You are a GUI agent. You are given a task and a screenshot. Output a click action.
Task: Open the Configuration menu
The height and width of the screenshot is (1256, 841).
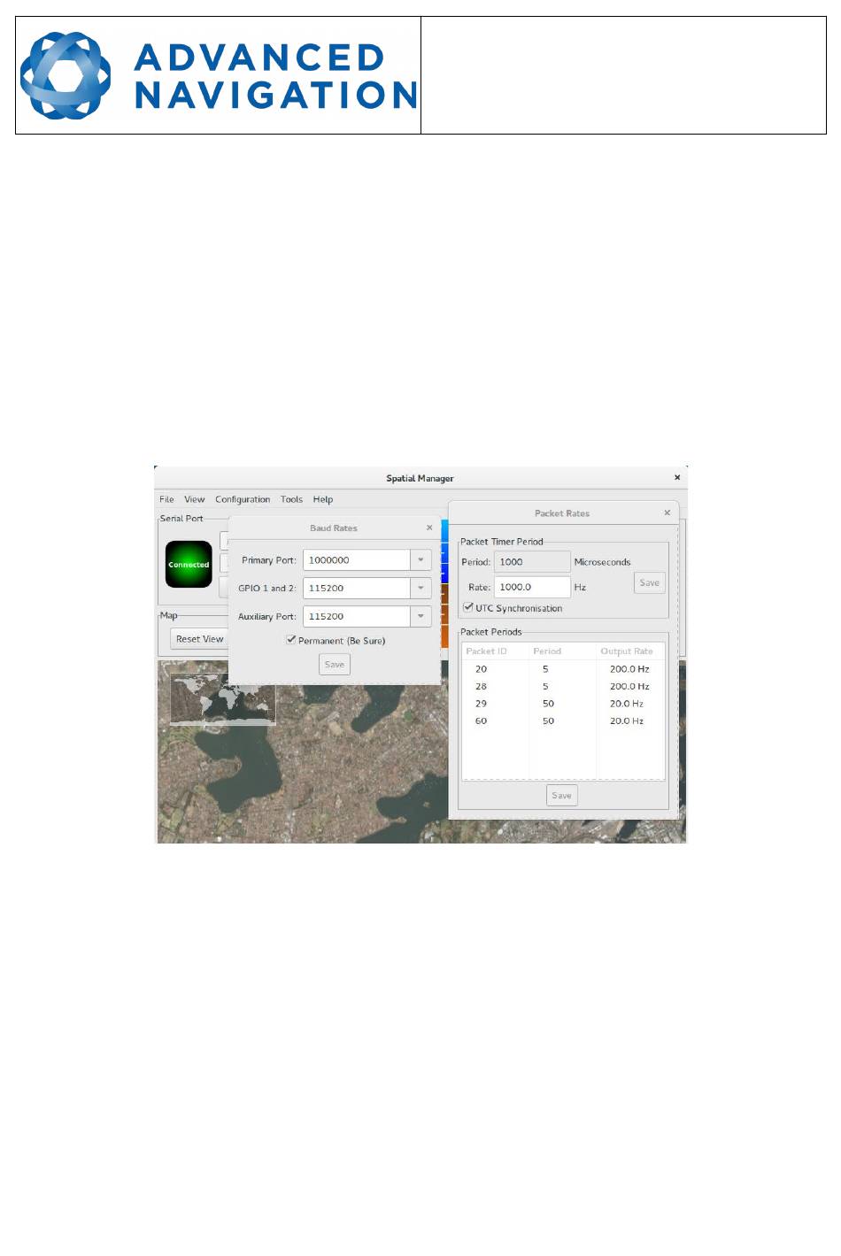[243, 499]
